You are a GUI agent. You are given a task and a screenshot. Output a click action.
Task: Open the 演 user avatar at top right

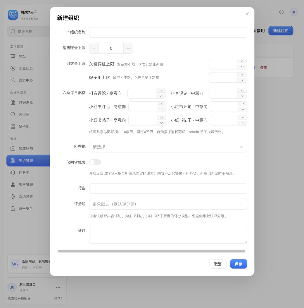tap(293, 12)
